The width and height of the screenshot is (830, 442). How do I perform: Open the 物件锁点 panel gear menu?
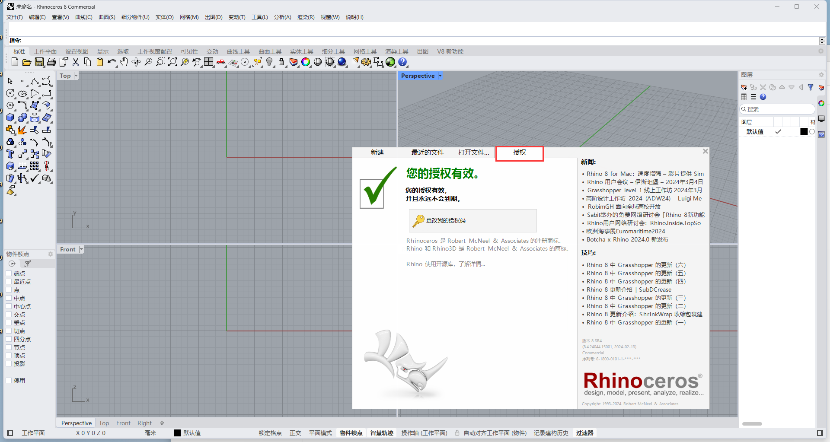click(x=50, y=254)
